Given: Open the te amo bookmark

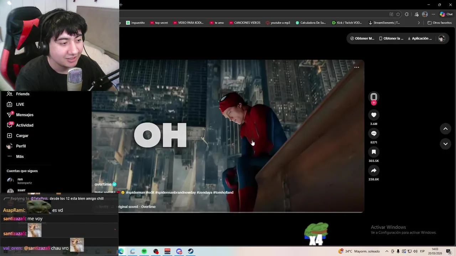Looking at the screenshot, I should click(217, 23).
